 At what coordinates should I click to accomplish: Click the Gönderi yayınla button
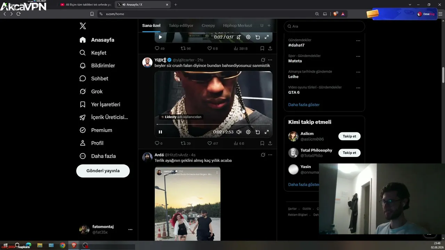tap(103, 171)
